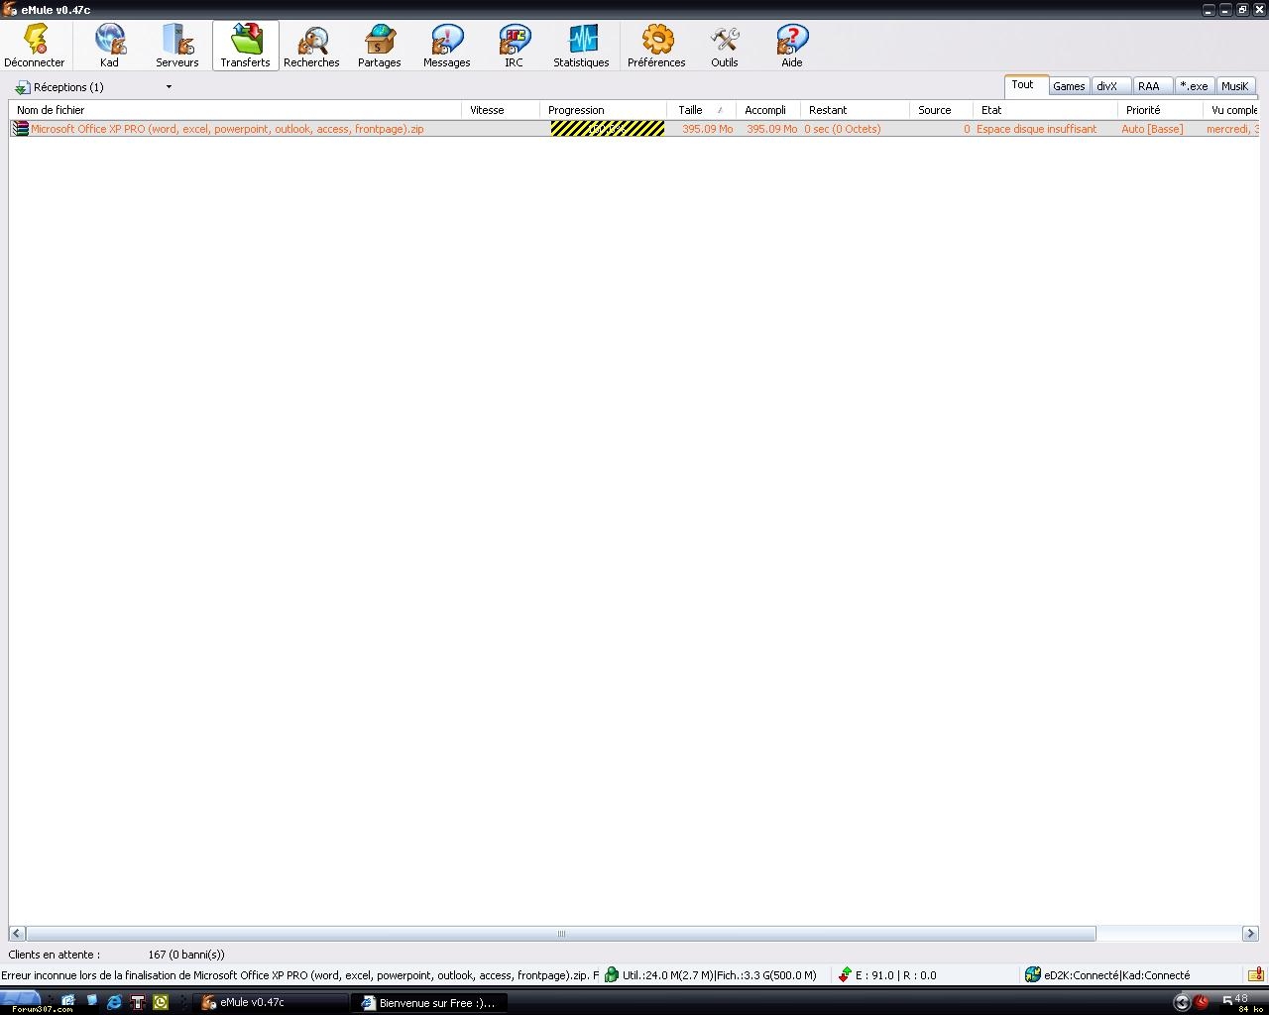This screenshot has height=1015, width=1269.
Task: Click the Réceptions download icon
Action: (22, 87)
